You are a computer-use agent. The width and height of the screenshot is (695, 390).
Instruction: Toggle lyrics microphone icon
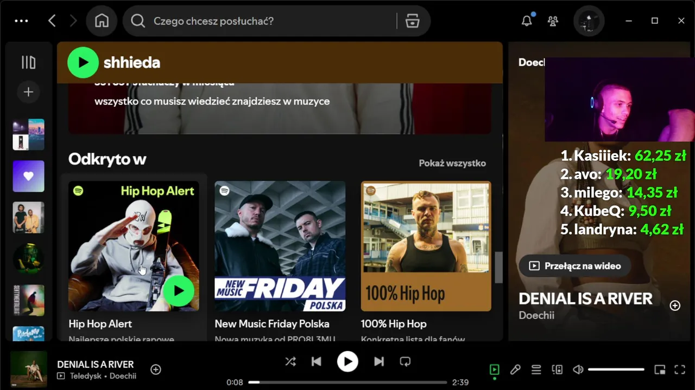pyautogui.click(x=515, y=370)
